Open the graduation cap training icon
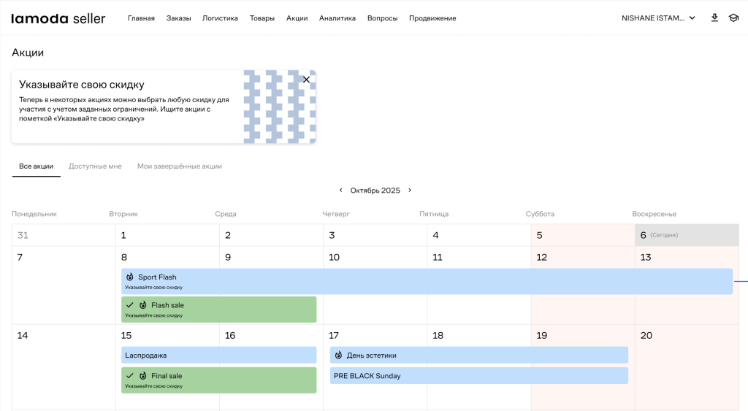The height and width of the screenshot is (411, 748). tap(733, 18)
